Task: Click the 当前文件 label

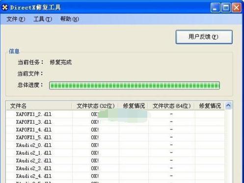Action: pyautogui.click(x=30, y=74)
